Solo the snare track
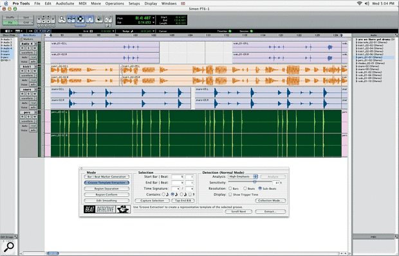Viewport: 399px width, 256px height. 28,94
